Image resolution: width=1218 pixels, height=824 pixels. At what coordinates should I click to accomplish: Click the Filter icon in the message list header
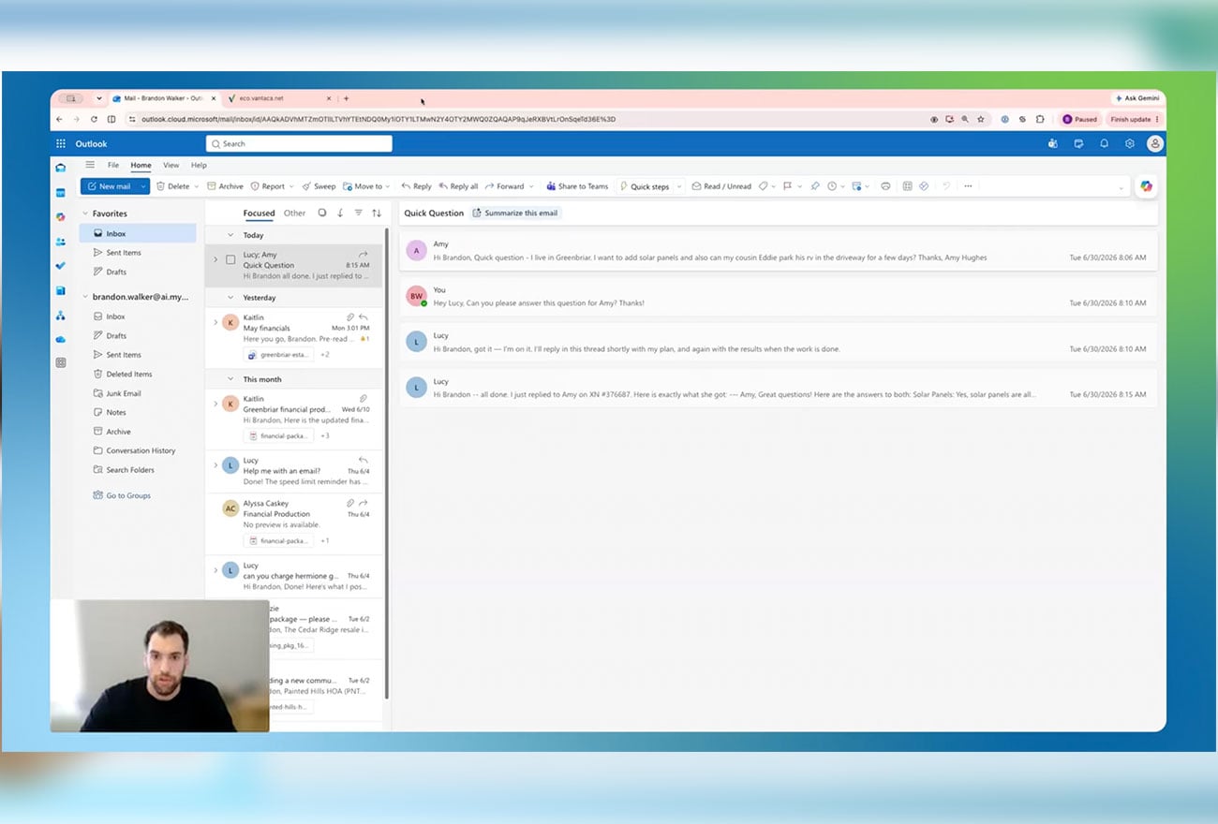[358, 213]
